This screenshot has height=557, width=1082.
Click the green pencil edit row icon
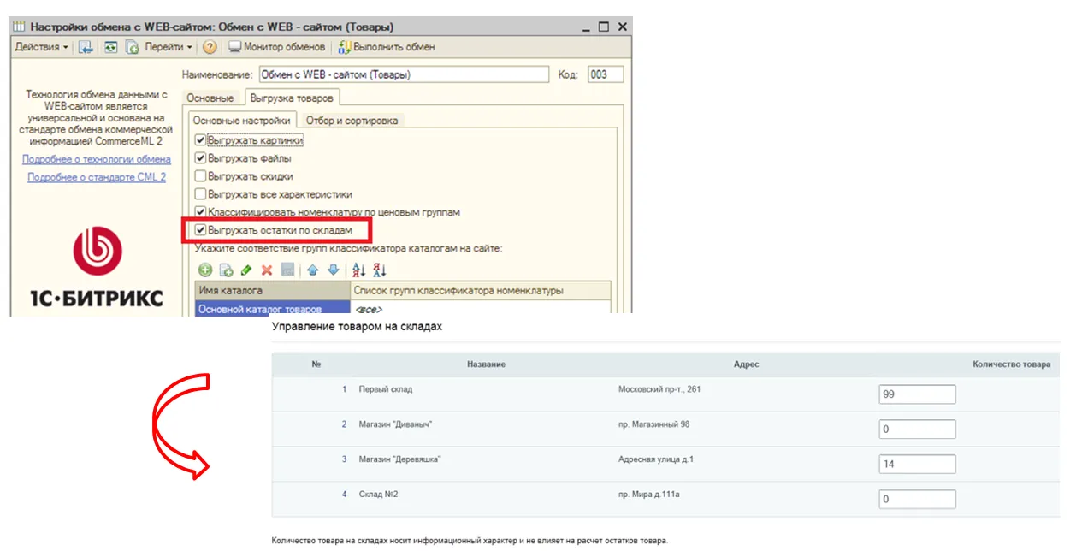pos(246,270)
